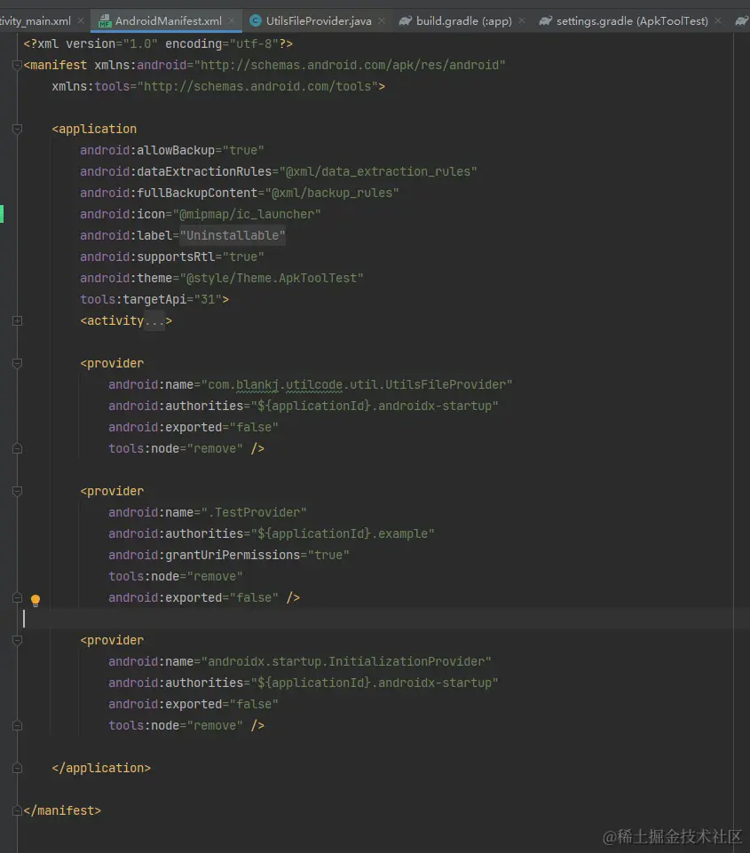This screenshot has width=750, height=853.
Task: Click the folded activity ellipsis placeholder
Action: point(154,321)
